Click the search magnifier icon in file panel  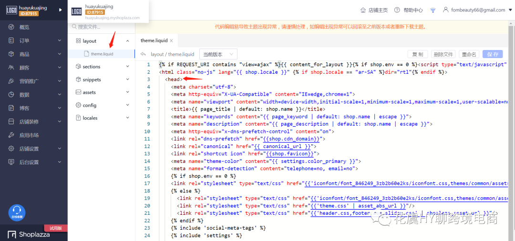tap(74, 27)
